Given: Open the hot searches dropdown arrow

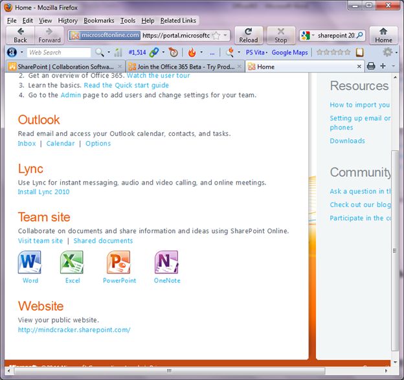Looking at the screenshot, I should click(x=239, y=52).
